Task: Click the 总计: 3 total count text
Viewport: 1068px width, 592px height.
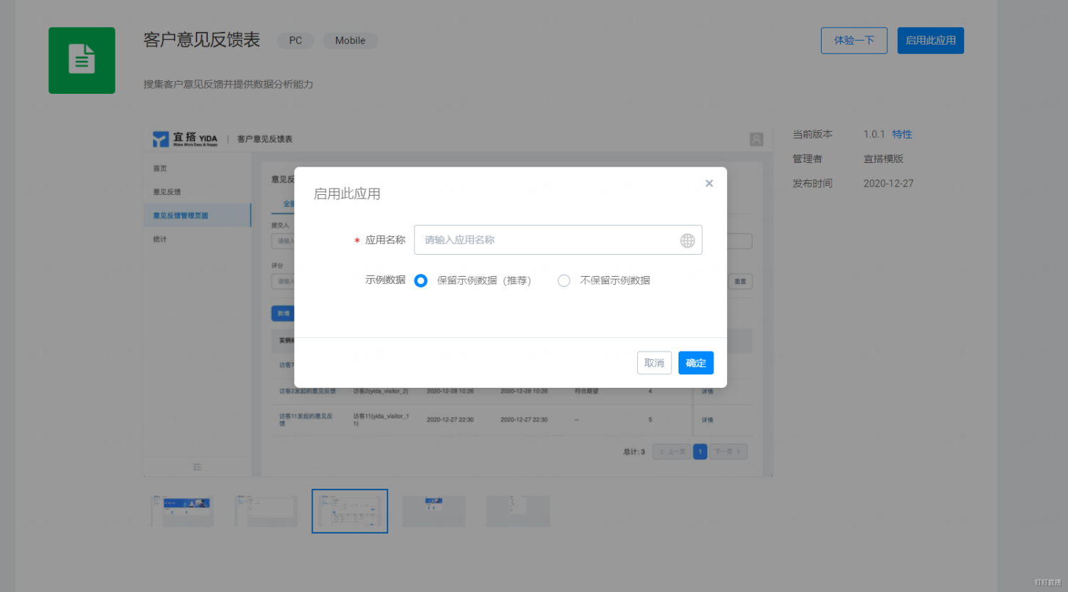Action: pos(634,452)
